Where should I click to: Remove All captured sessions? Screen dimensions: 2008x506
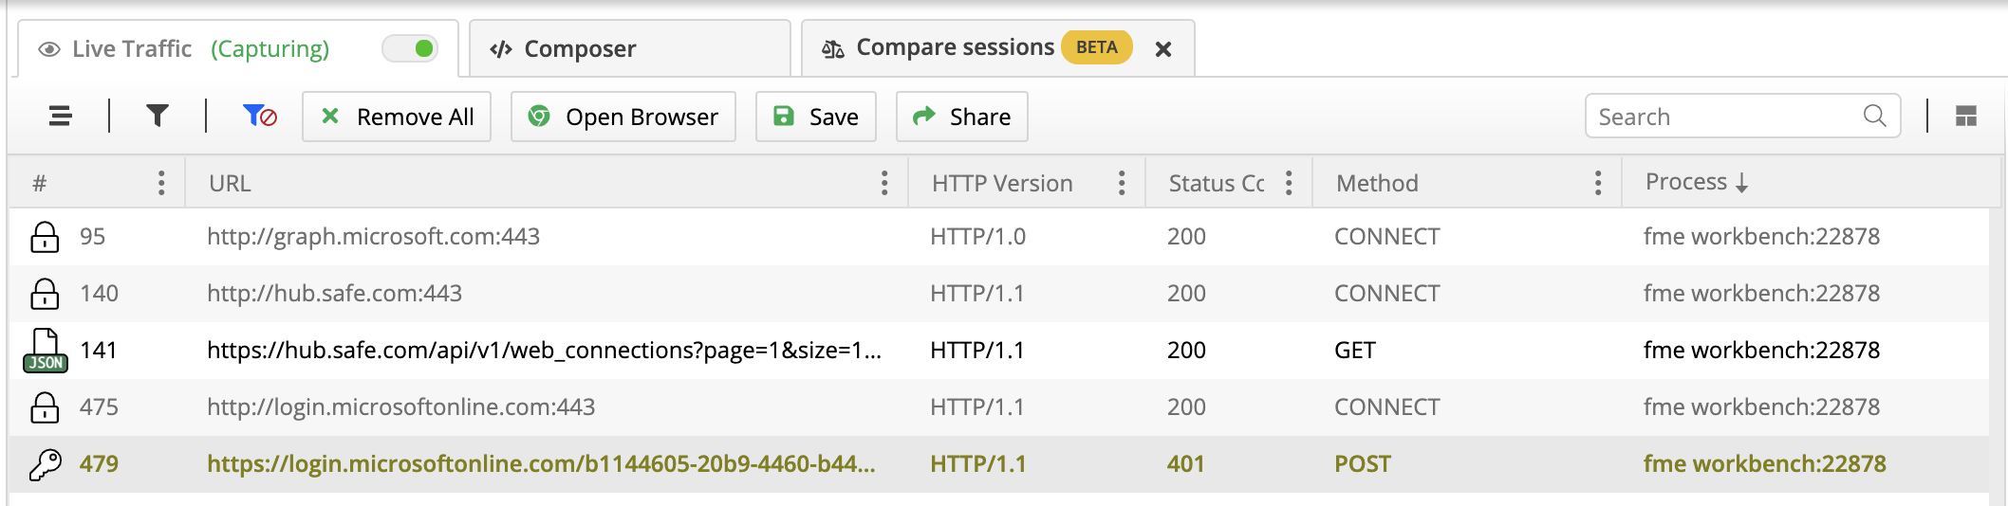[397, 117]
